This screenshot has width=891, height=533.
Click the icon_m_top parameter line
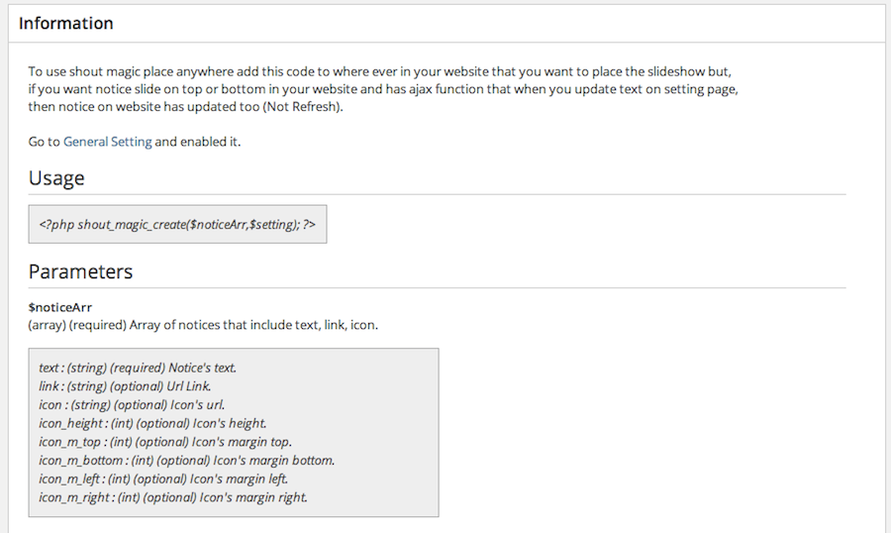(164, 442)
